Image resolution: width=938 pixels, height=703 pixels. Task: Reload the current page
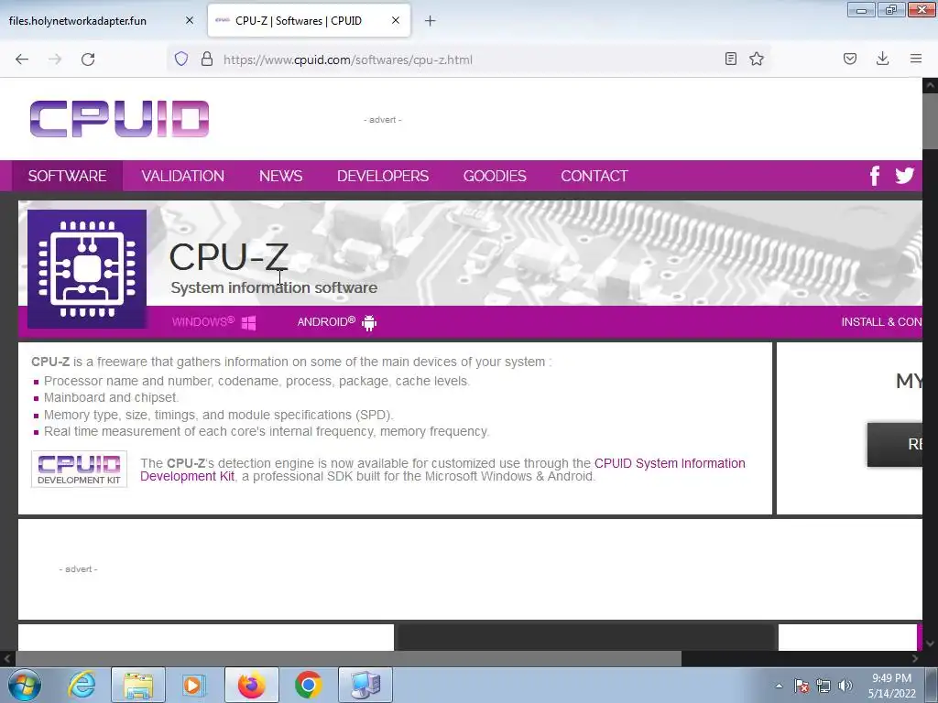[88, 59]
